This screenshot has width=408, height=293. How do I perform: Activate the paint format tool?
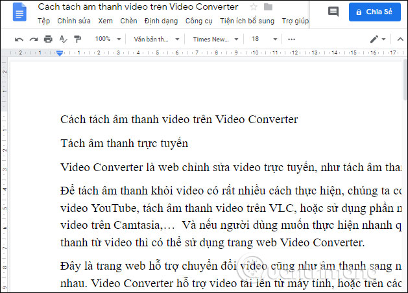pyautogui.click(x=77, y=39)
